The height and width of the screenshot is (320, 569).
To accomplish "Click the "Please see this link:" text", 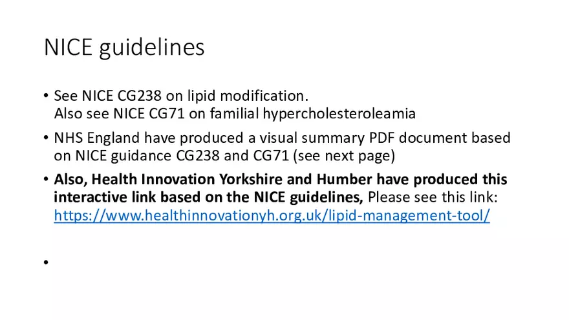I will [431, 197].
